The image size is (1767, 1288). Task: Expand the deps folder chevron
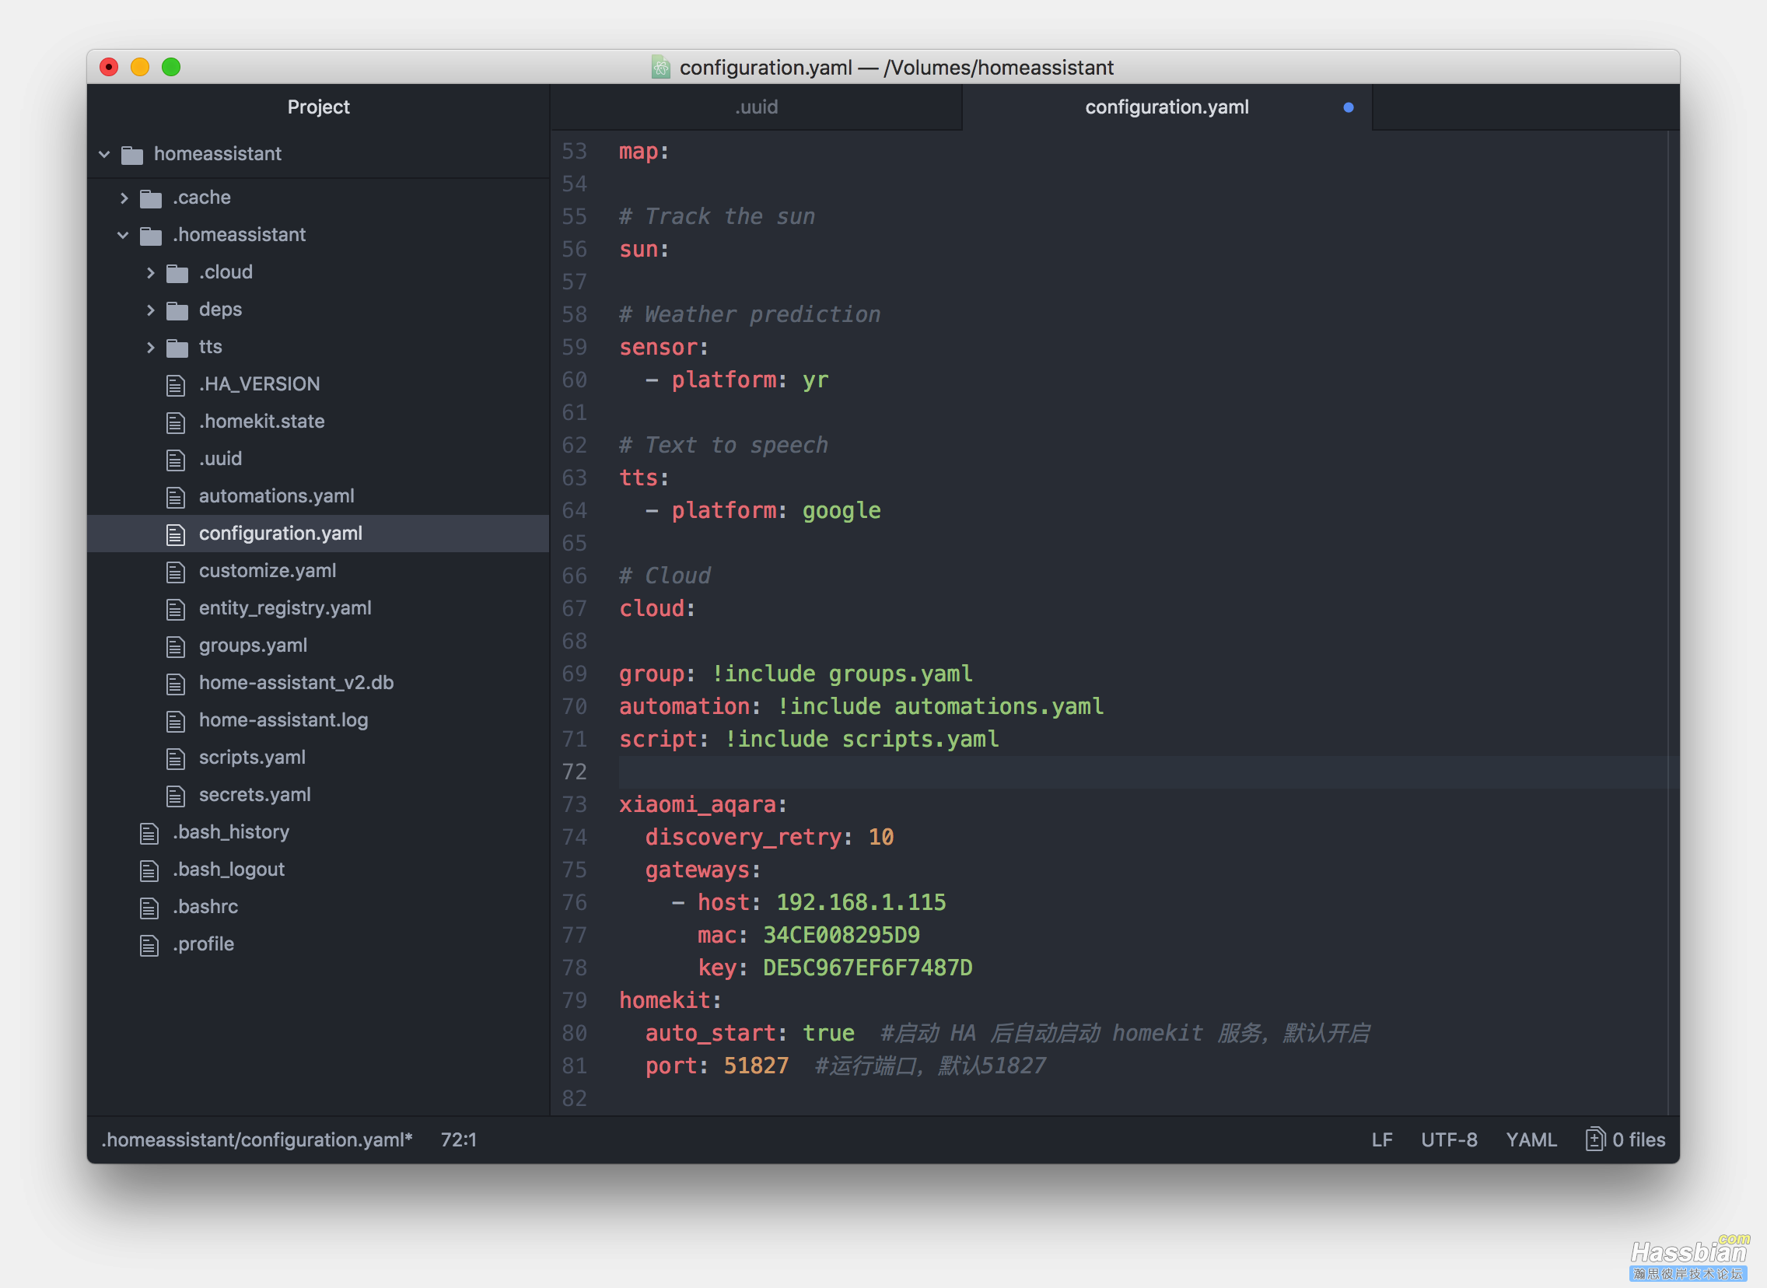pos(150,310)
